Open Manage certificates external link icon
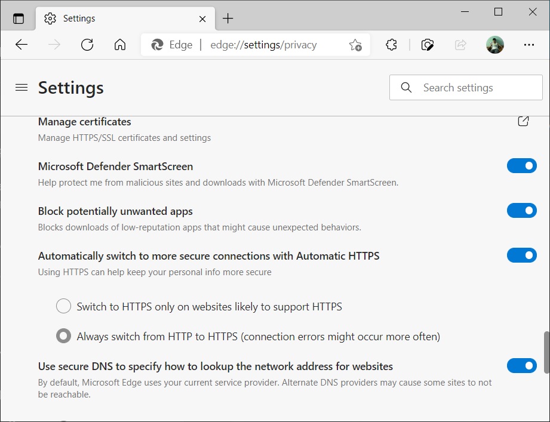Screen dimensions: 550x422 pos(523,121)
